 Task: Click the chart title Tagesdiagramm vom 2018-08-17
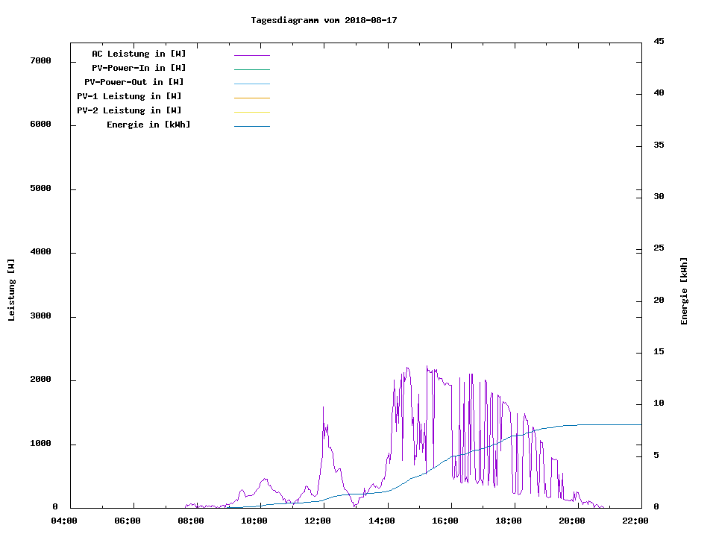pos(324,20)
